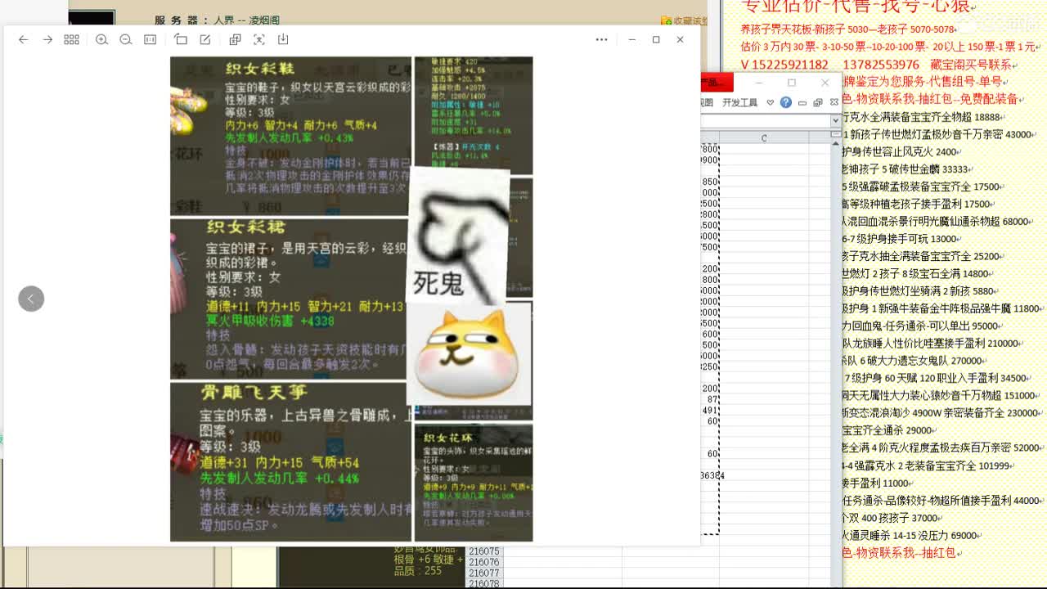
Task: Open the three-dots more options menu
Action: point(601,39)
